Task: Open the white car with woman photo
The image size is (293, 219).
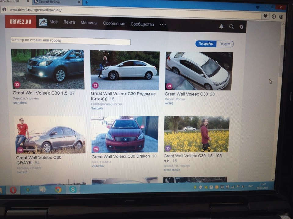Action: click(125, 70)
